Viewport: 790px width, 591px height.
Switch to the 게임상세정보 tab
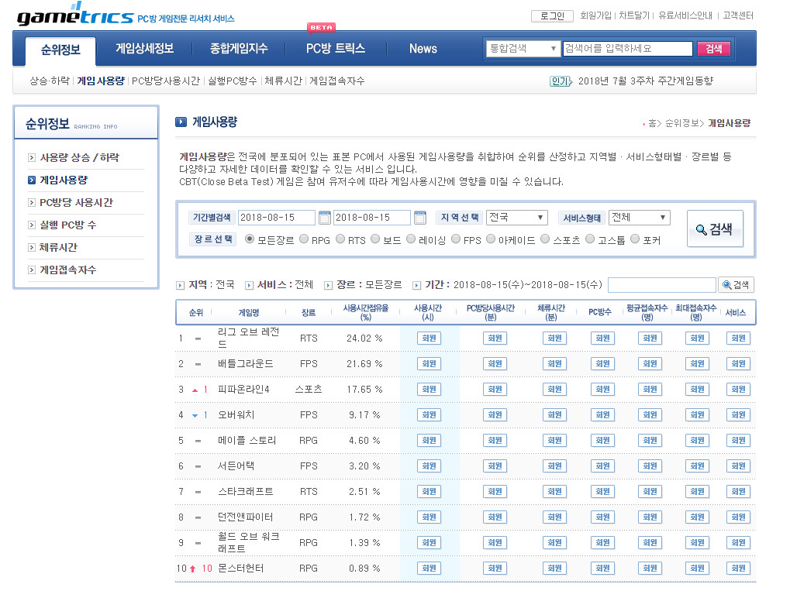144,49
